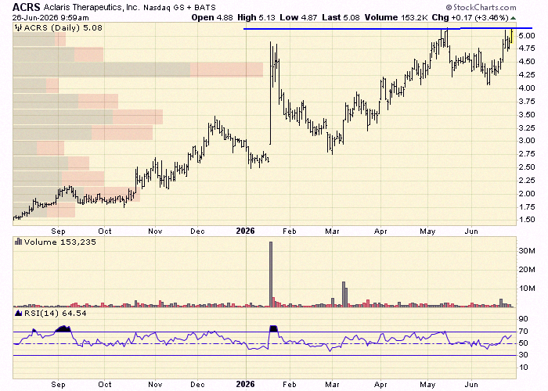Click the 10M volume axis label
548x391 pixels.
pos(527,289)
